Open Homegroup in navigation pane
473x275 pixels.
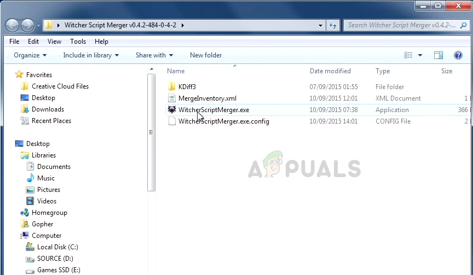(49, 212)
